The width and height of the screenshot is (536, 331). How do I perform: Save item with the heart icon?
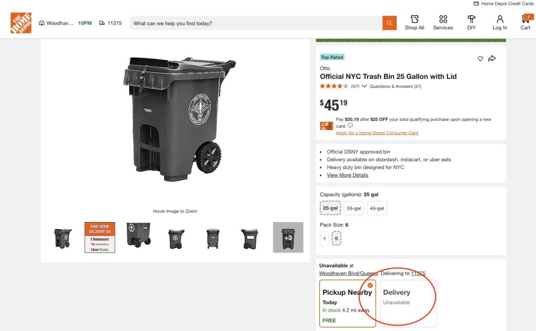481,59
